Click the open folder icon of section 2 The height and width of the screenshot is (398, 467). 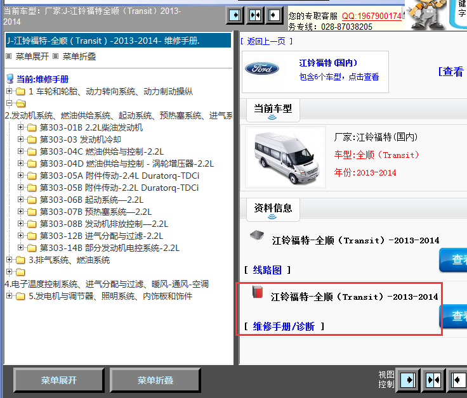[20, 103]
